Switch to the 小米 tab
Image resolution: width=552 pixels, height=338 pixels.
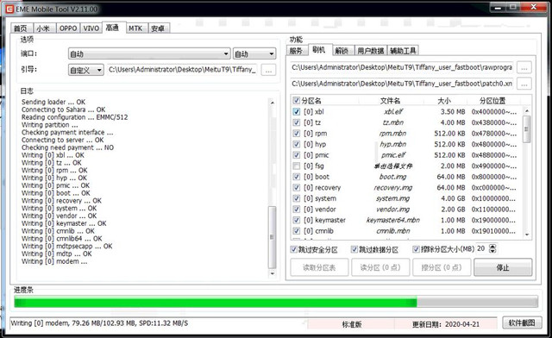(x=44, y=28)
